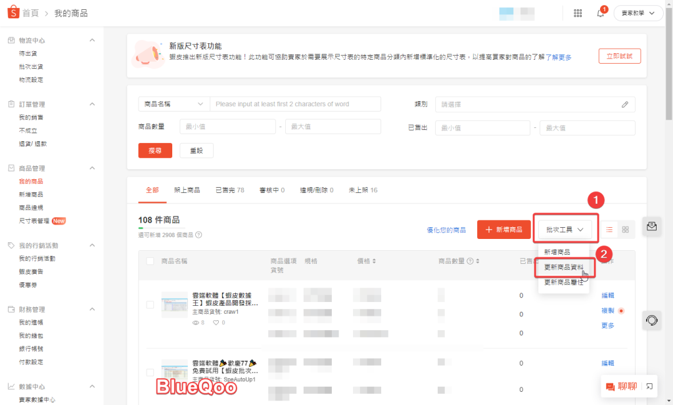Collapse the 物流中心 sidebar section
Viewport: 673px width, 405px height.
(x=92, y=41)
